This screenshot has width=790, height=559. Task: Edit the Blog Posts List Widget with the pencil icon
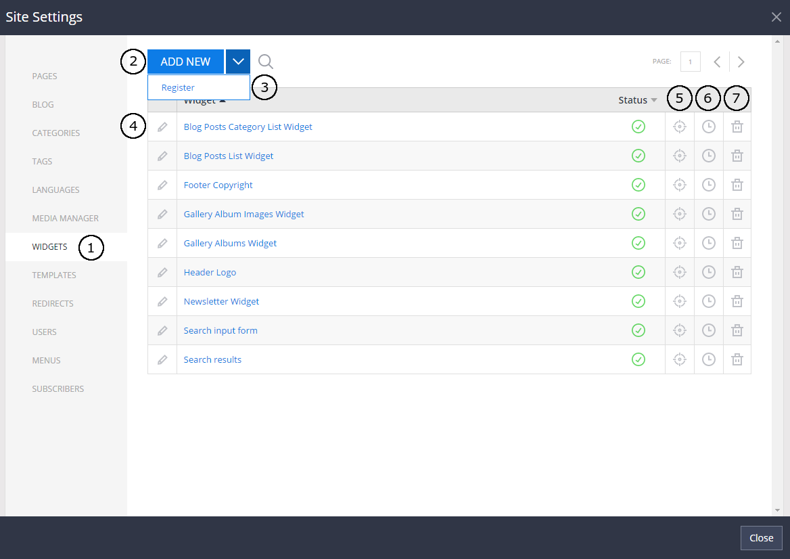coord(162,156)
